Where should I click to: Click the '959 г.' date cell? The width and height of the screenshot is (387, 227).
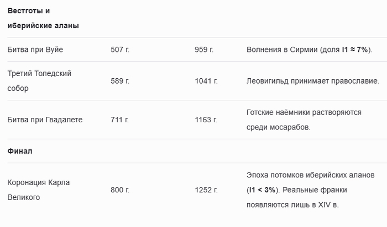click(x=204, y=50)
